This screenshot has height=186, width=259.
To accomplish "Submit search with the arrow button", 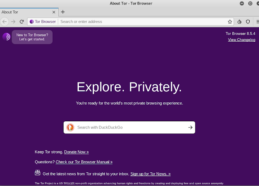I will (190, 127).
